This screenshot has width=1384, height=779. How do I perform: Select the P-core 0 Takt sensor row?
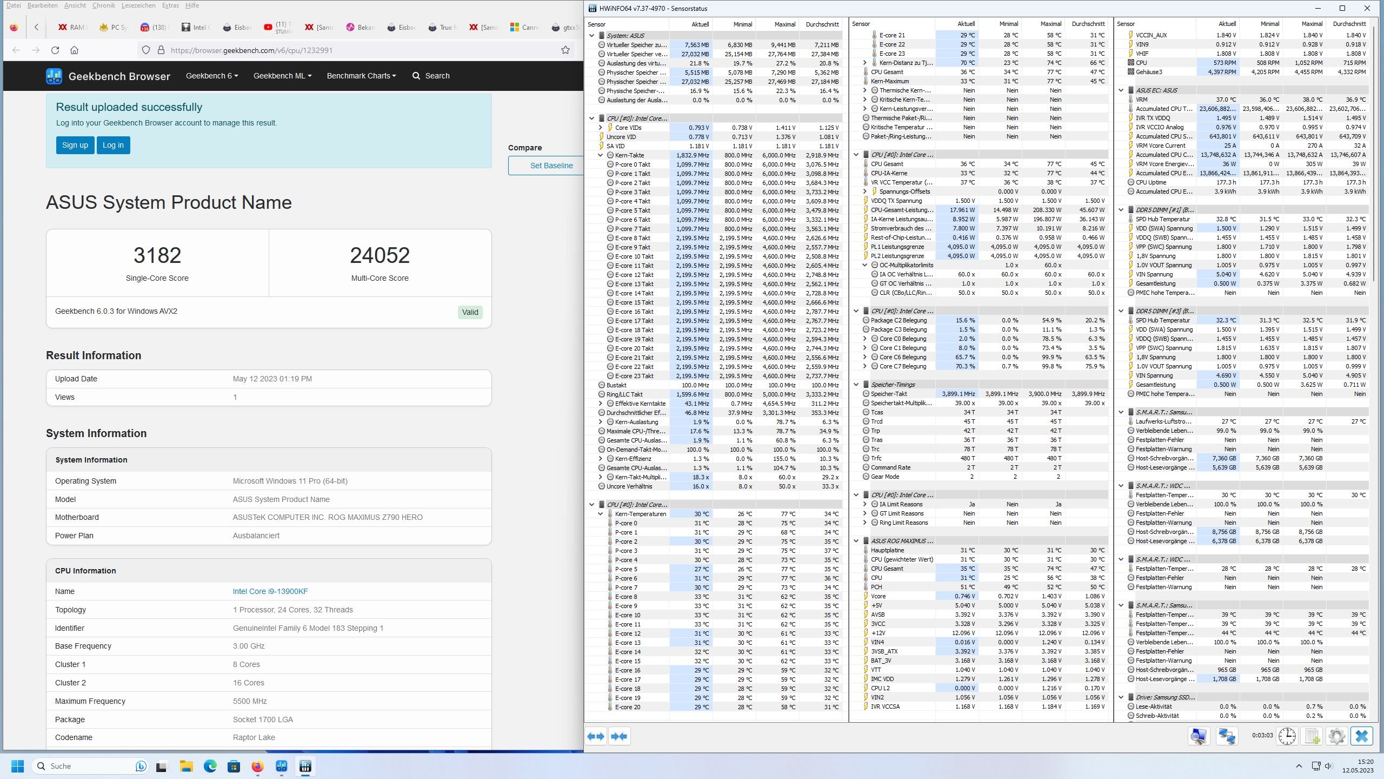coord(715,164)
